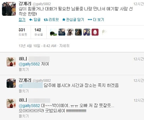Click the reply arrow icon labeled 답글
The width and height of the screenshot is (144, 120).
coord(35,20)
